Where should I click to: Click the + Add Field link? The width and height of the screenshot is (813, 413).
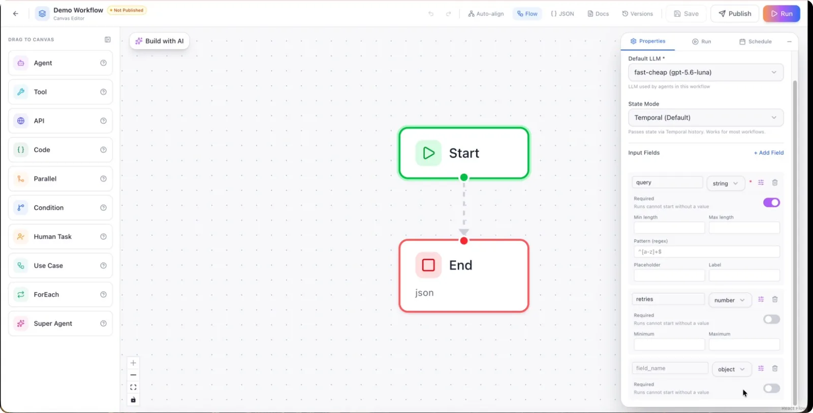click(769, 152)
